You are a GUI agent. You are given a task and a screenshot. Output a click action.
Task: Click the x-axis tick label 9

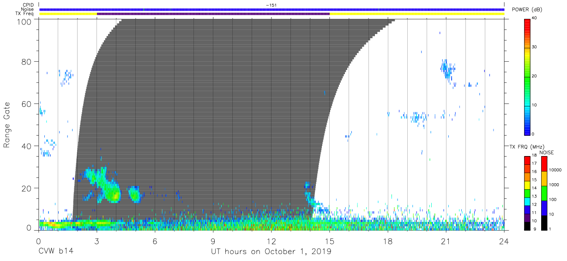pyautogui.click(x=213, y=241)
